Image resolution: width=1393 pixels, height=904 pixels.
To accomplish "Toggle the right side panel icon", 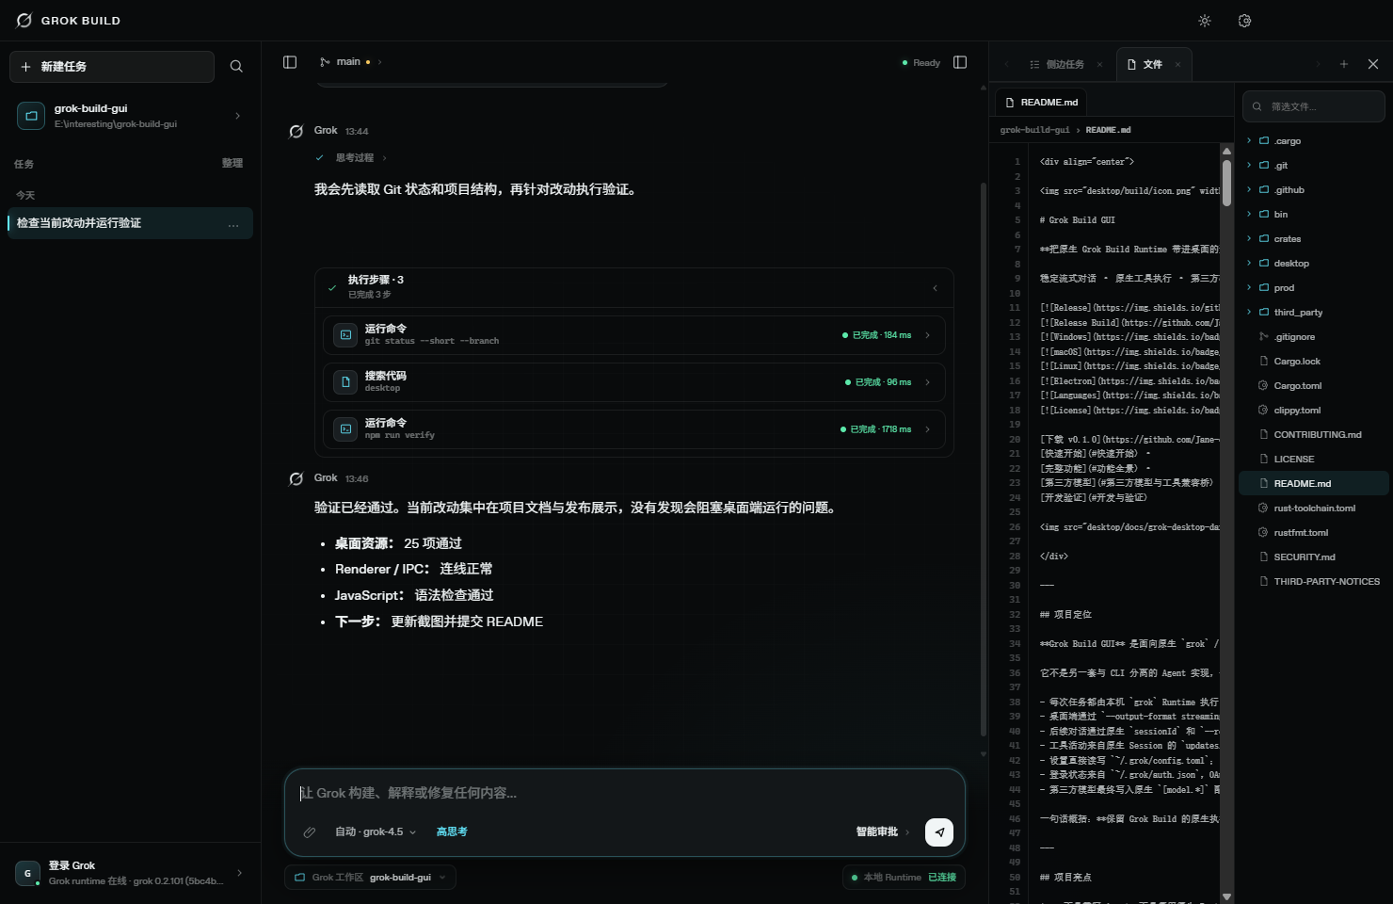I will [960, 62].
